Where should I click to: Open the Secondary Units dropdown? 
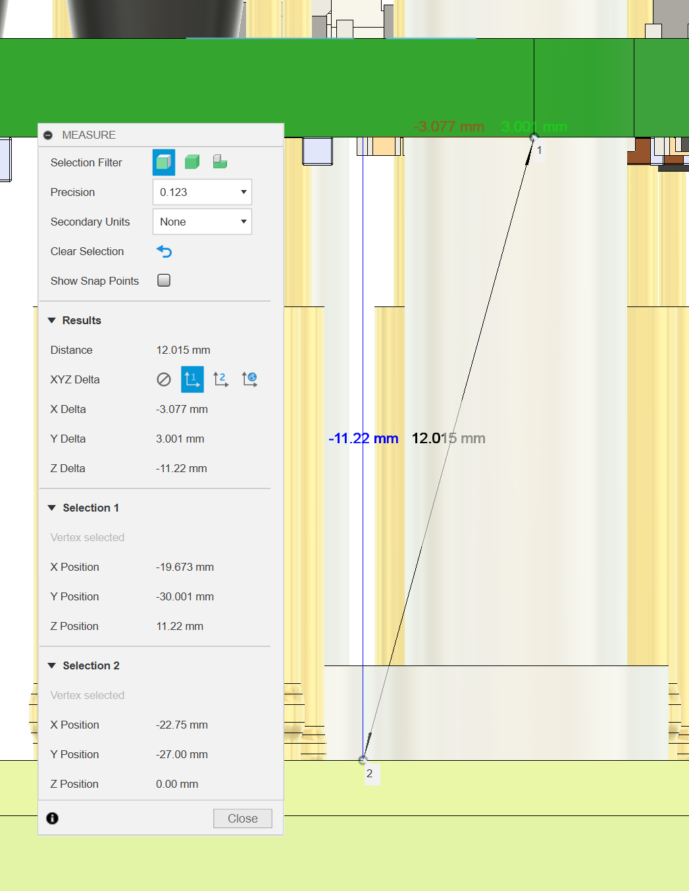point(202,222)
